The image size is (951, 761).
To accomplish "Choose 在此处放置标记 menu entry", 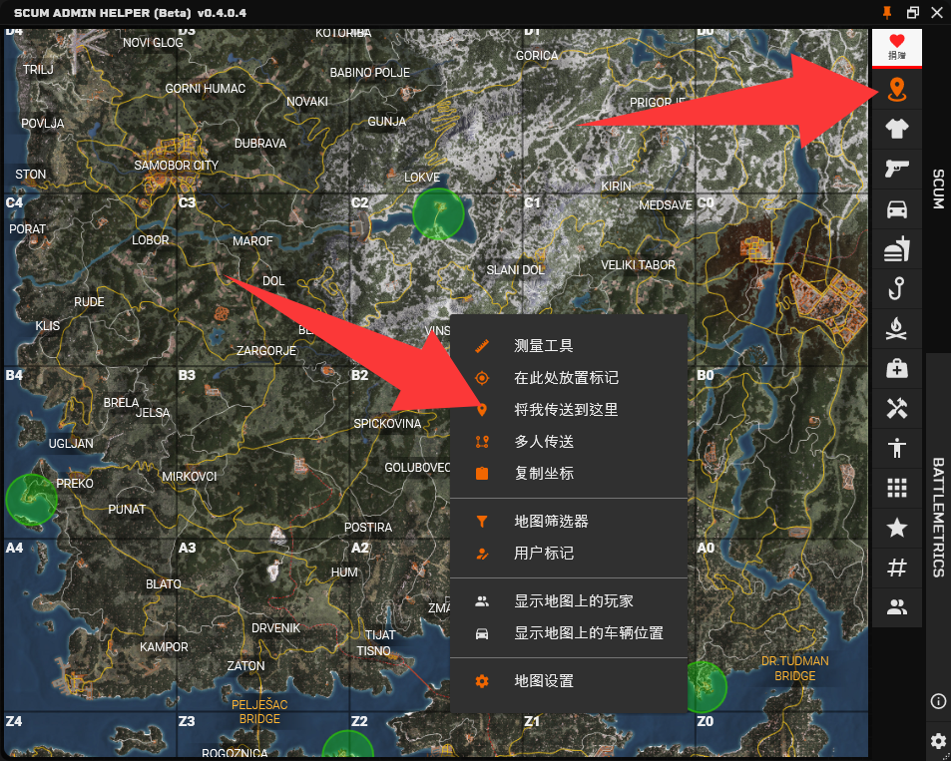I will coord(568,378).
